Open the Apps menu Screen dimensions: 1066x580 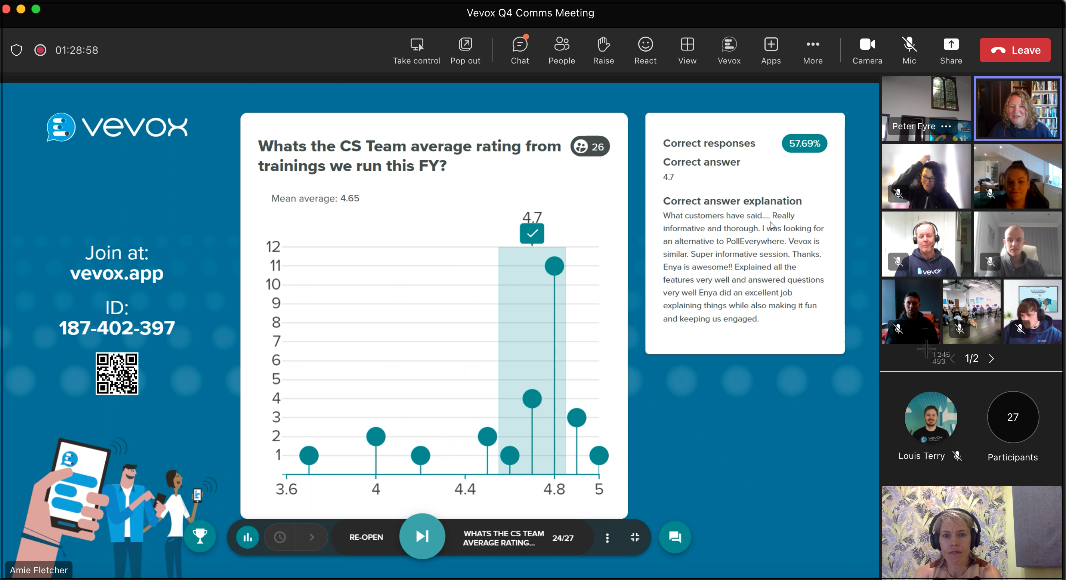(770, 50)
